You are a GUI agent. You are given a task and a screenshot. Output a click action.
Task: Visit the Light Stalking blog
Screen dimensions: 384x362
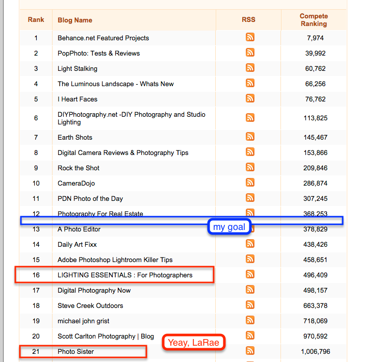click(78, 69)
